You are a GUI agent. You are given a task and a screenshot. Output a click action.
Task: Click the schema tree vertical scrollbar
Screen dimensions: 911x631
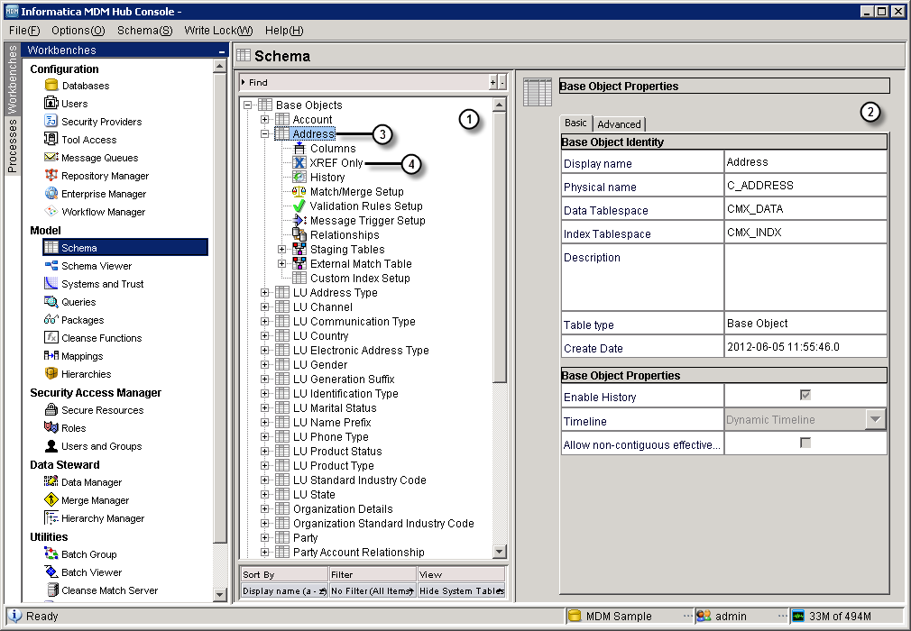[x=499, y=247]
